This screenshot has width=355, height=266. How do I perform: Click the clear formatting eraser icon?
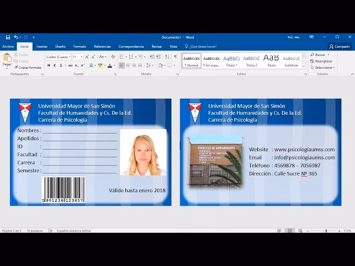tap(113, 57)
